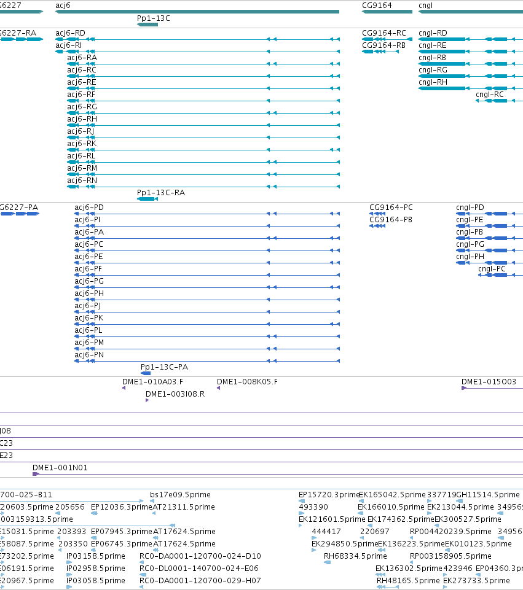Select CG9164-PB protein label
The width and height of the screenshot is (523, 590).
391,220
